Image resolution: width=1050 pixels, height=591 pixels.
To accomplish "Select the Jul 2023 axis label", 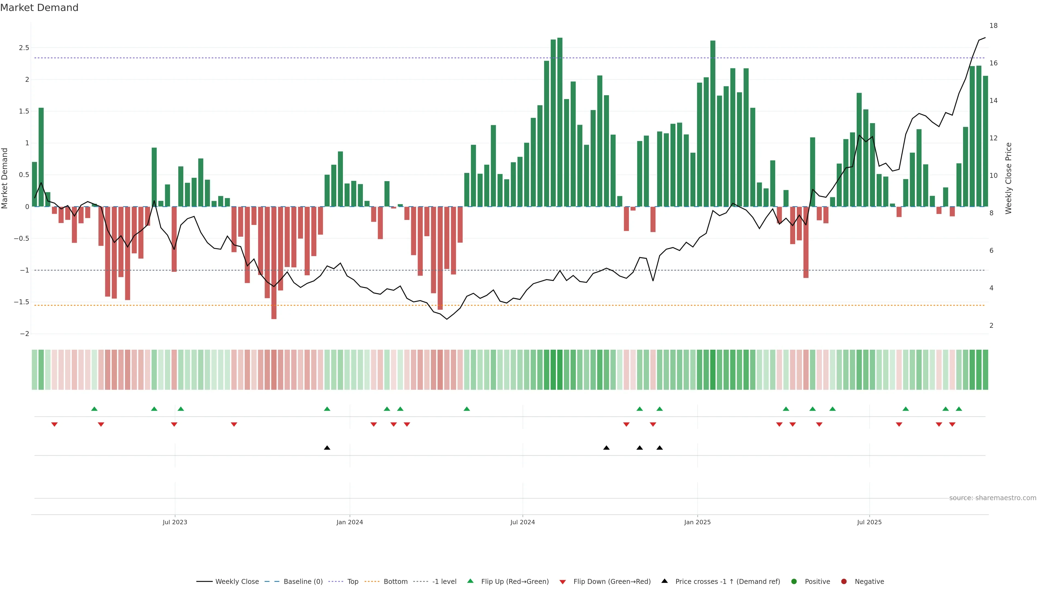I will pos(175,522).
